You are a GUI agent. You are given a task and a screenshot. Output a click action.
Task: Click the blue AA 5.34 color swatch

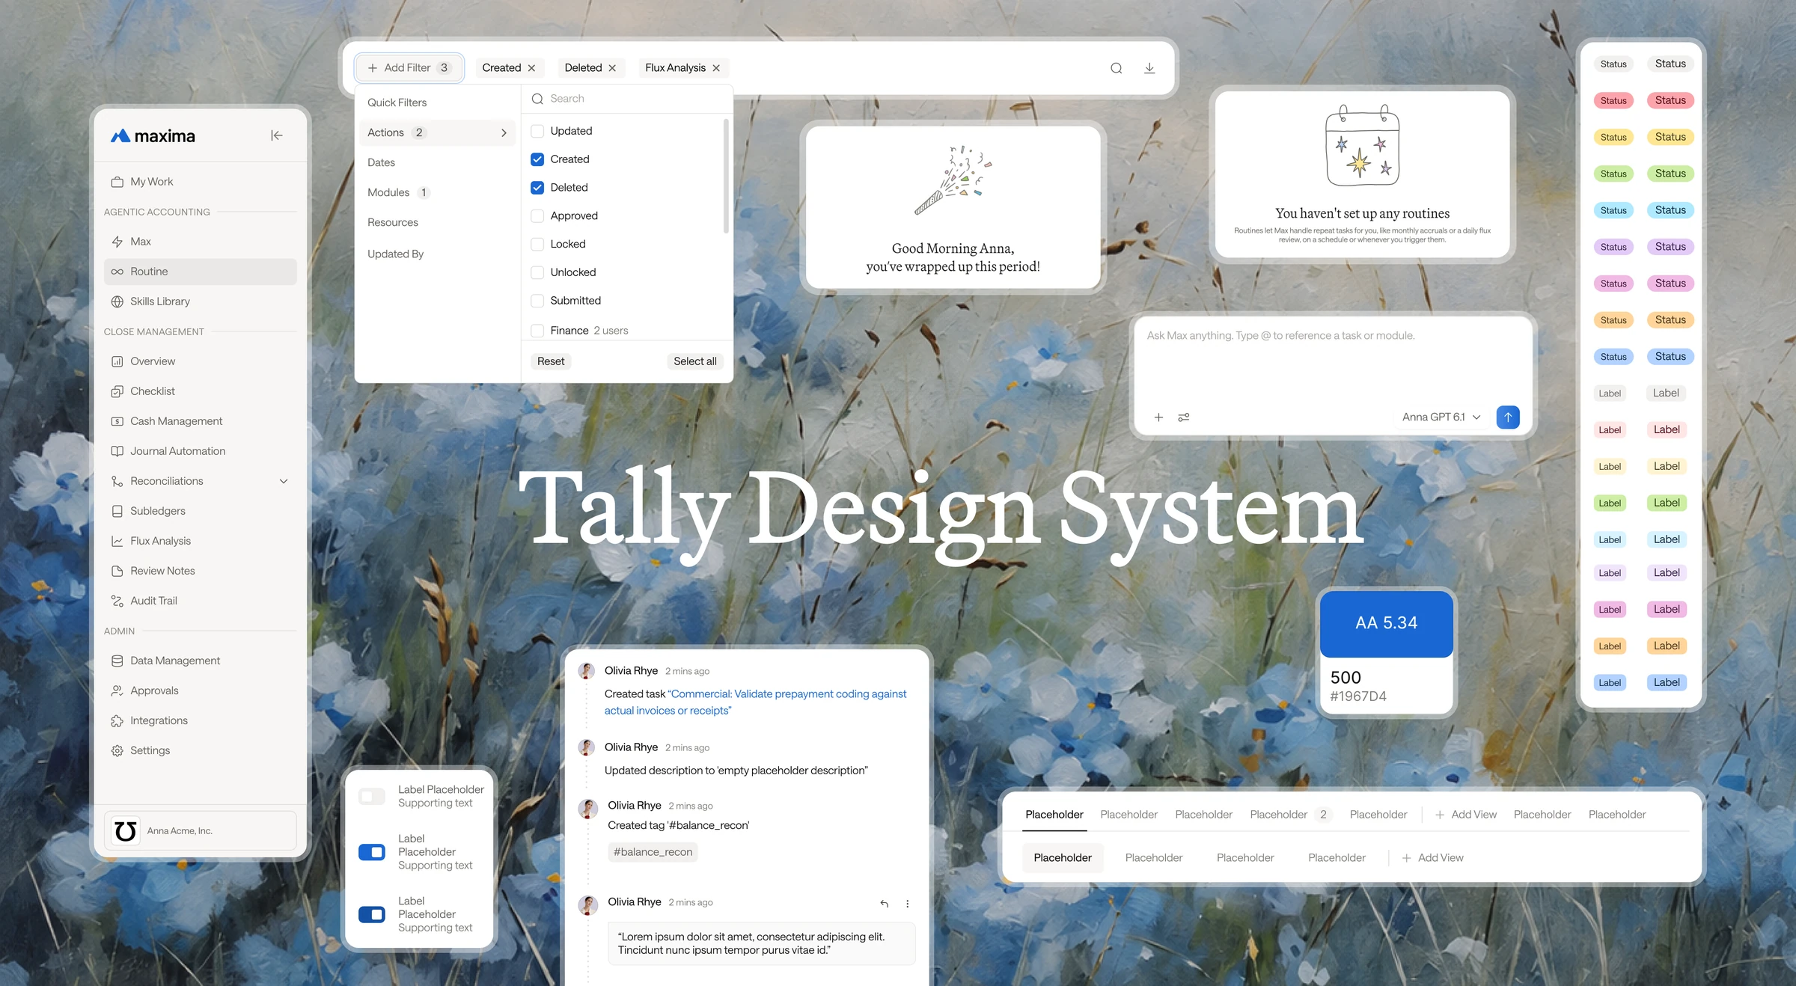coord(1386,623)
